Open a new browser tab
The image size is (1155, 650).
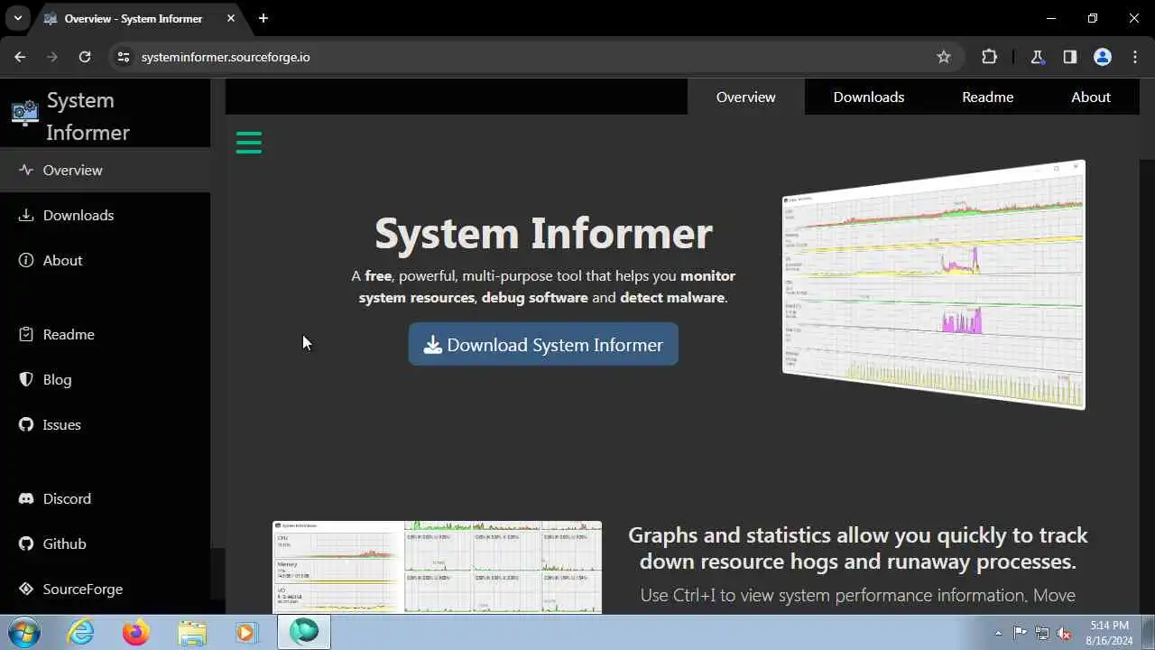(x=263, y=18)
